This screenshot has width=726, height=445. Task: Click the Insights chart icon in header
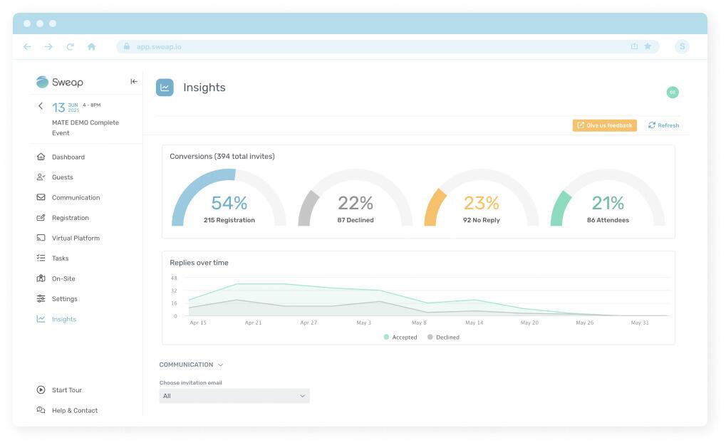[165, 88]
